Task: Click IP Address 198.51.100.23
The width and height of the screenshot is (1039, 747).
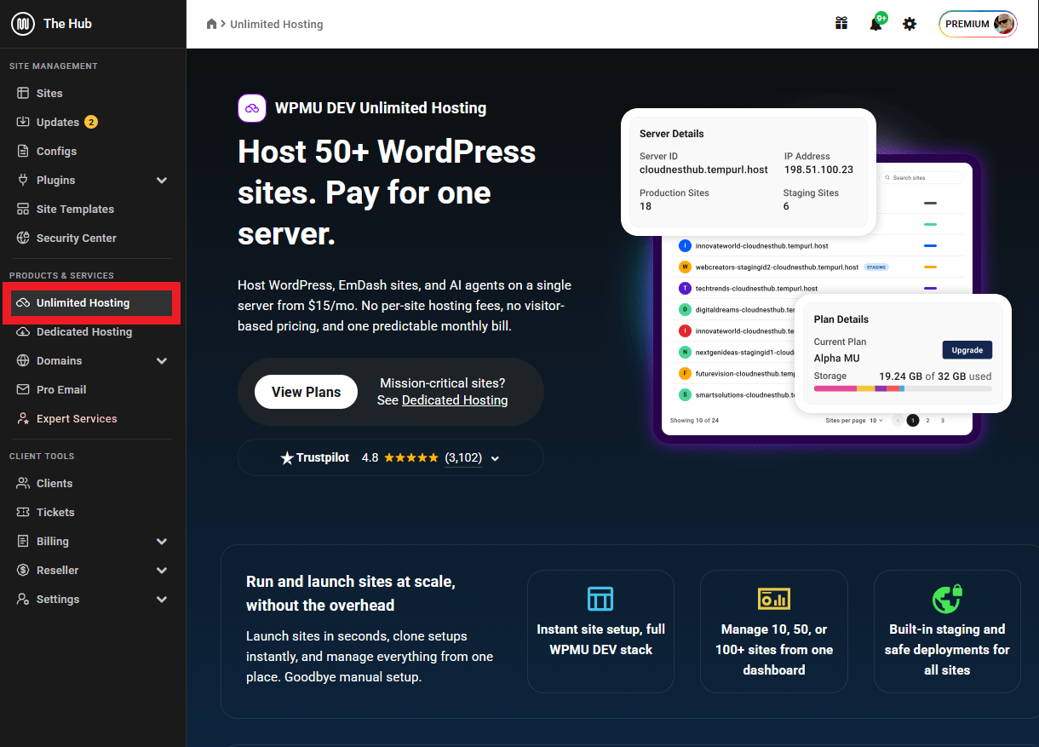Action: pos(818,170)
